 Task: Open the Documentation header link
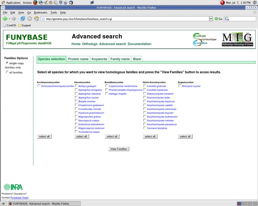(139, 44)
